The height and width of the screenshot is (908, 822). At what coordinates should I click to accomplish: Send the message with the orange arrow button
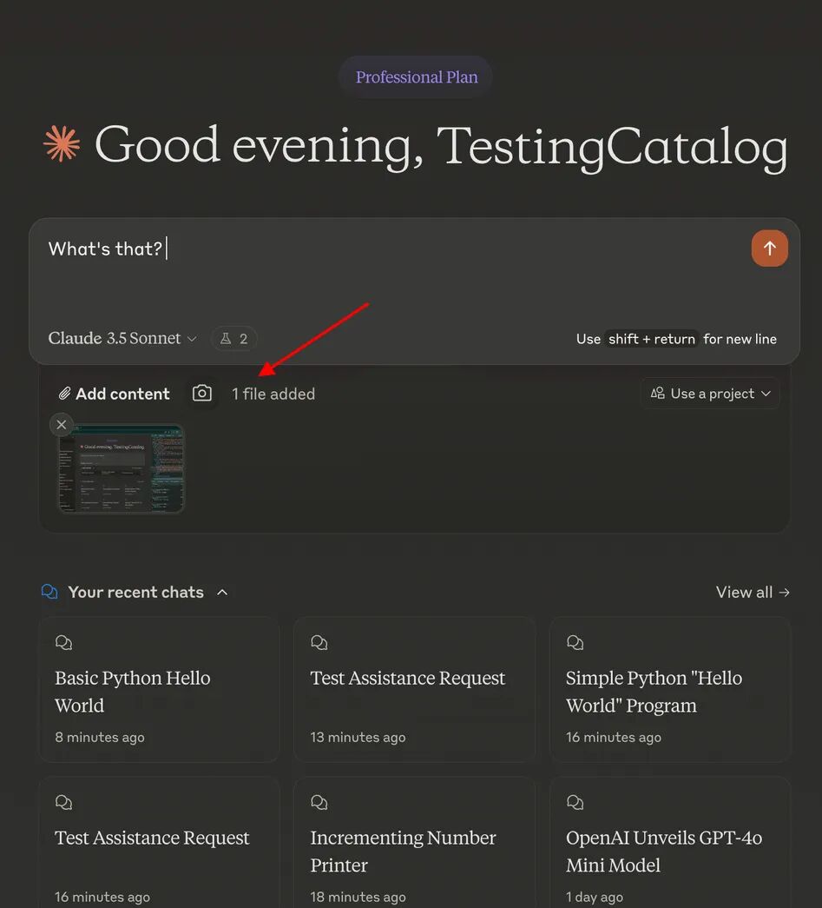769,249
